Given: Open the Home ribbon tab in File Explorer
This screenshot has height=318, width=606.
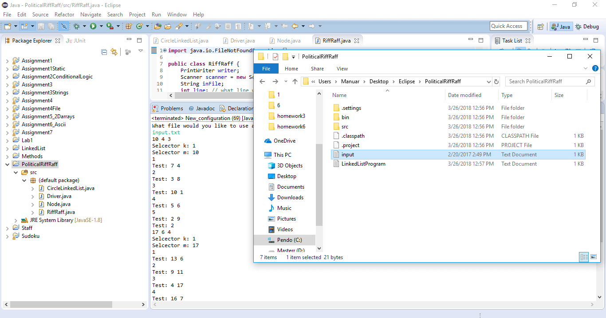Looking at the screenshot, I should [291, 69].
